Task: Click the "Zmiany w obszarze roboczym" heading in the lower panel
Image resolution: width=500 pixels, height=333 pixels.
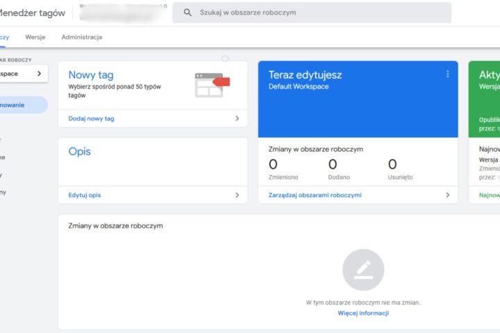Action: (x=115, y=225)
